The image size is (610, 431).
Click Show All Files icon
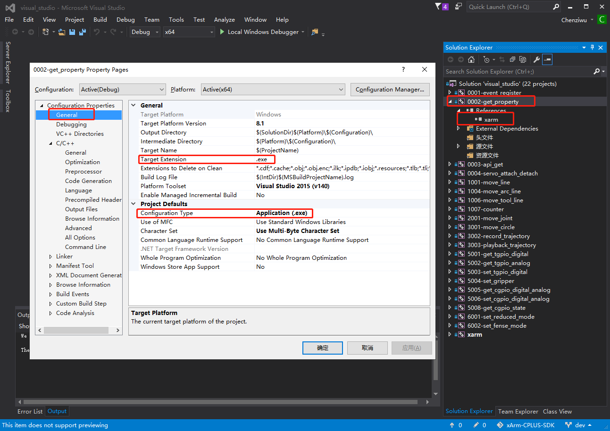[x=523, y=59]
